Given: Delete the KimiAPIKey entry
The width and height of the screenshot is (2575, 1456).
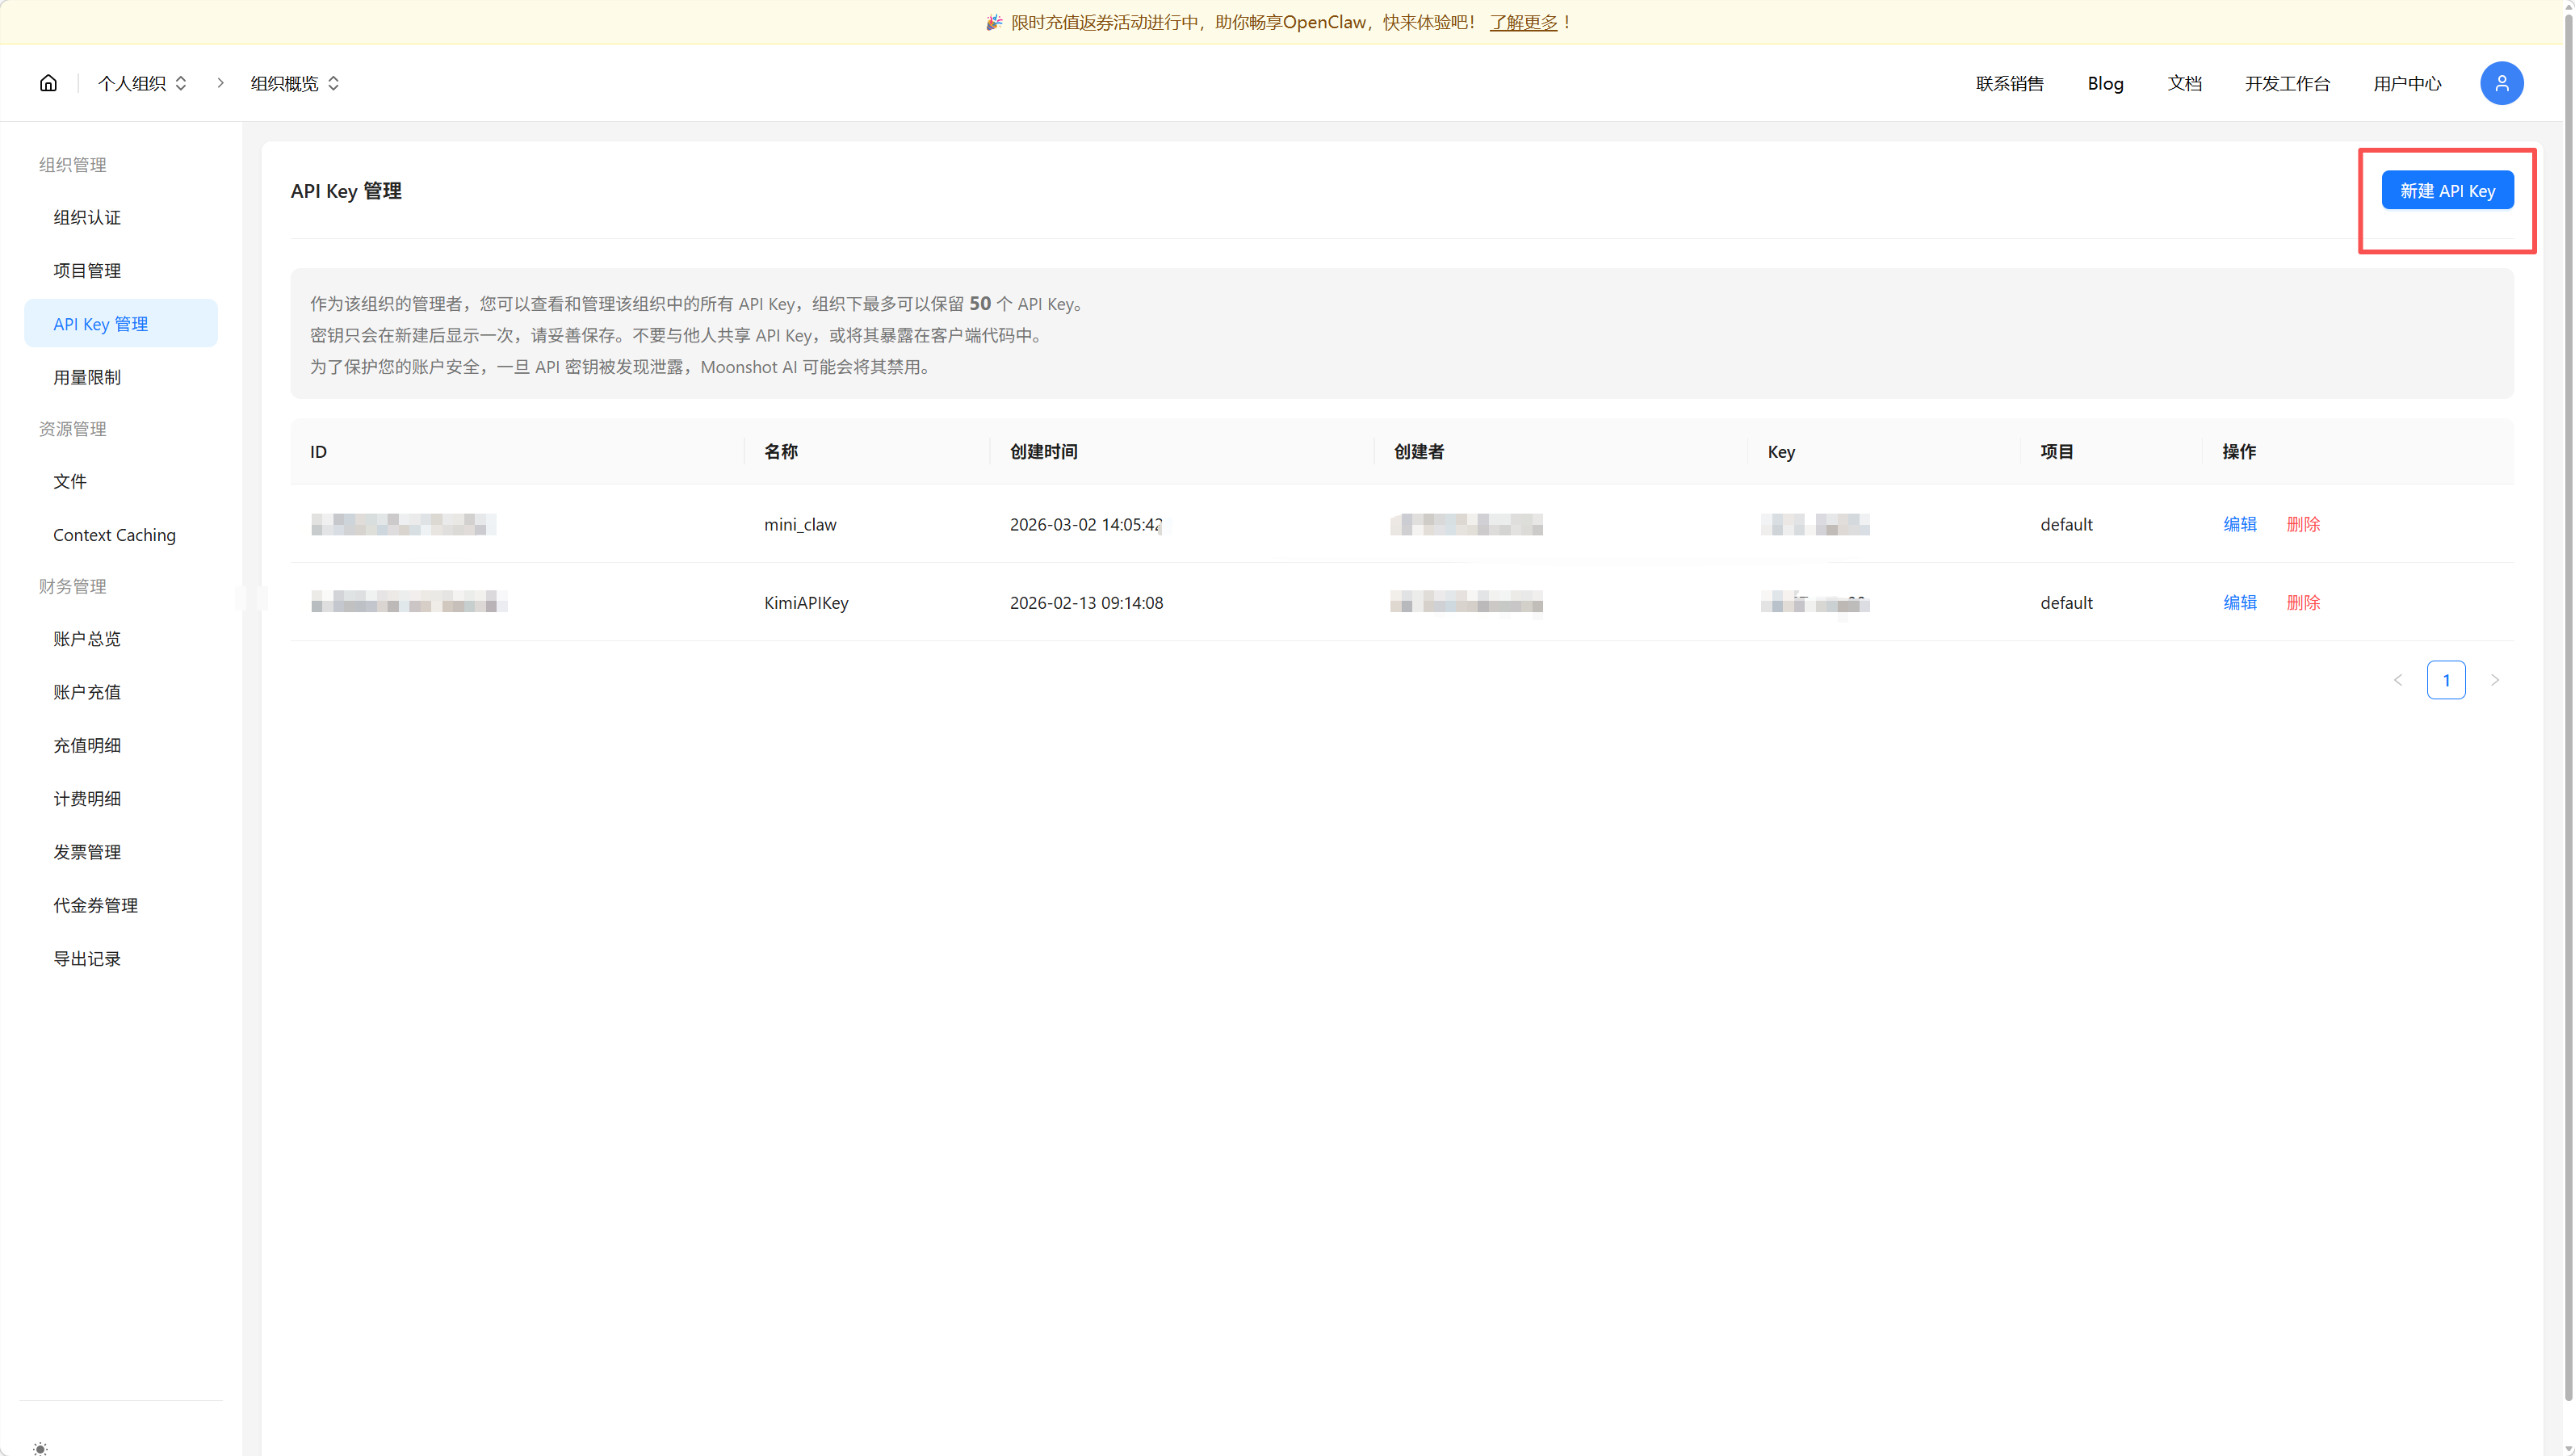Looking at the screenshot, I should pyautogui.click(x=2303, y=602).
